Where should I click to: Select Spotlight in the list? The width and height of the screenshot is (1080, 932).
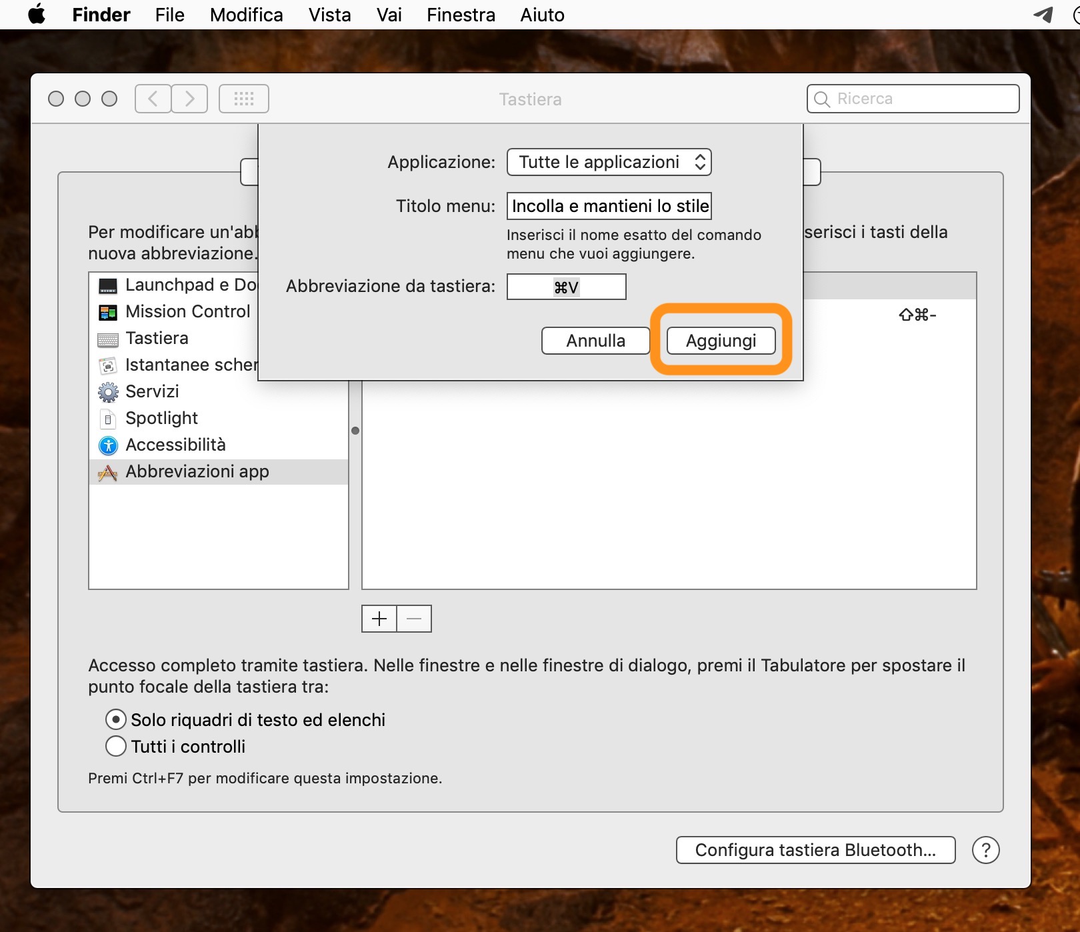point(219,419)
